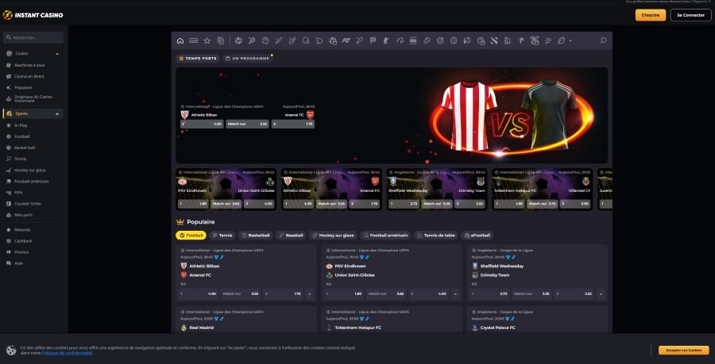Select the Counter-Strike soldier icon in toolbar

[386, 41]
